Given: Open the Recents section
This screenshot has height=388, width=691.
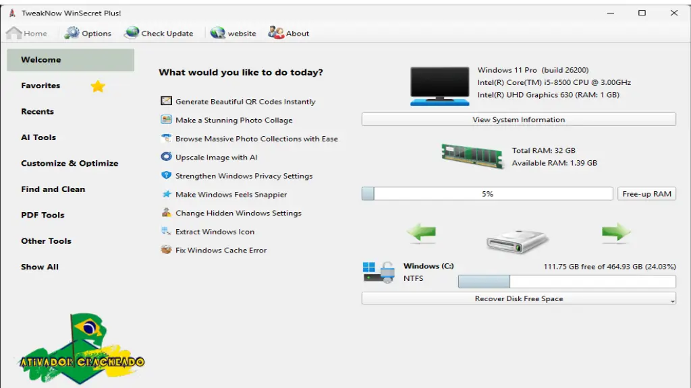Looking at the screenshot, I should (x=38, y=112).
